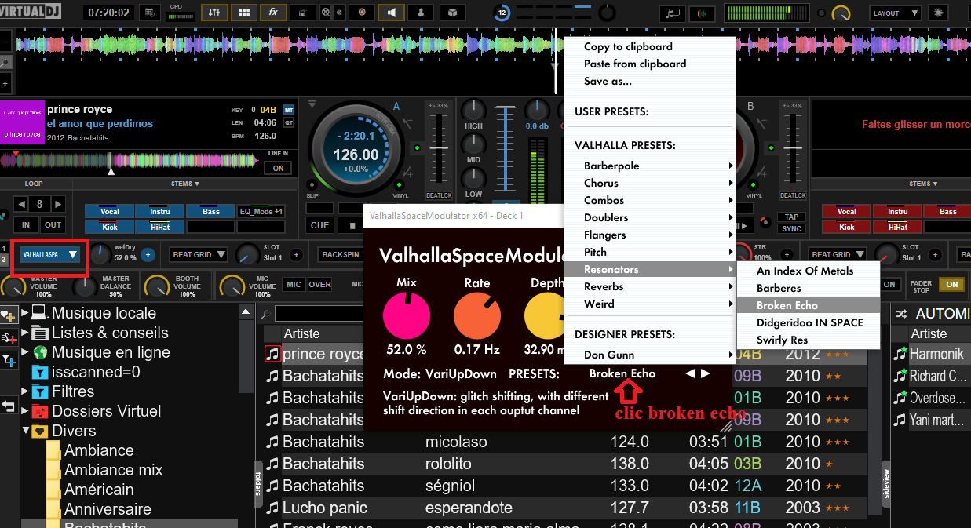Image resolution: width=971 pixels, height=528 pixels.
Task: Expand the Musique locale tree node
Action: point(25,313)
